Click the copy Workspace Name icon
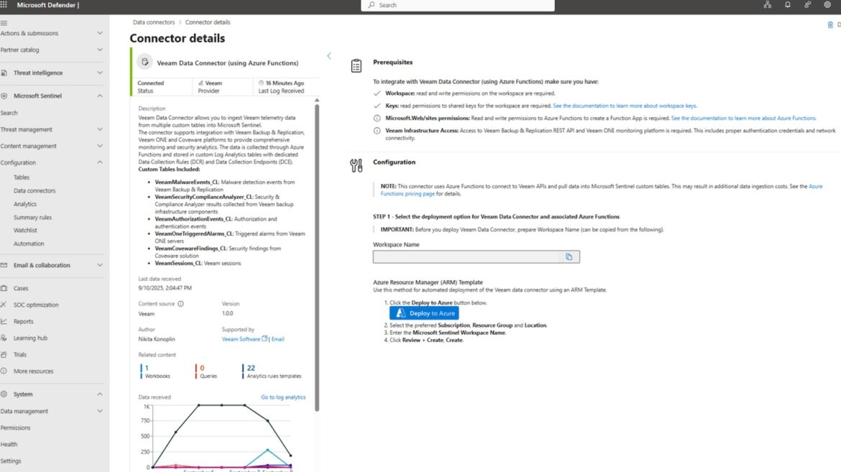 [x=569, y=257]
